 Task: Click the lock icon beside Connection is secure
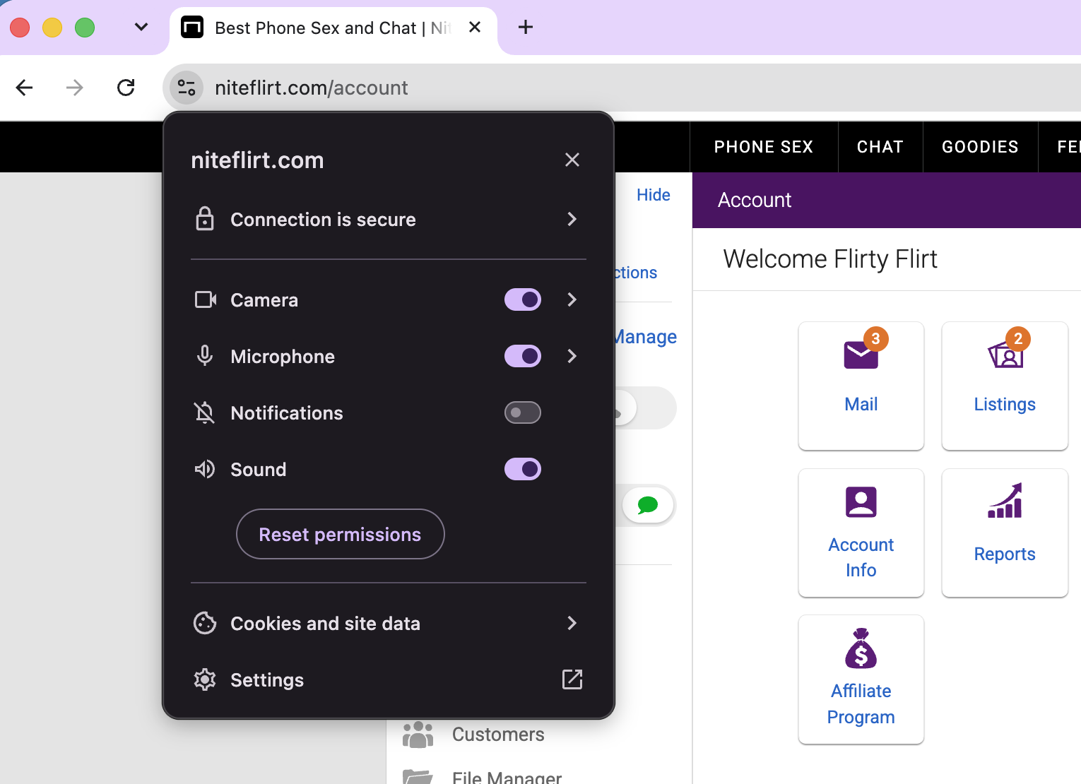tap(205, 219)
